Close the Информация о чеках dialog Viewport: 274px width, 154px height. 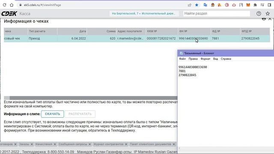click(270, 19)
